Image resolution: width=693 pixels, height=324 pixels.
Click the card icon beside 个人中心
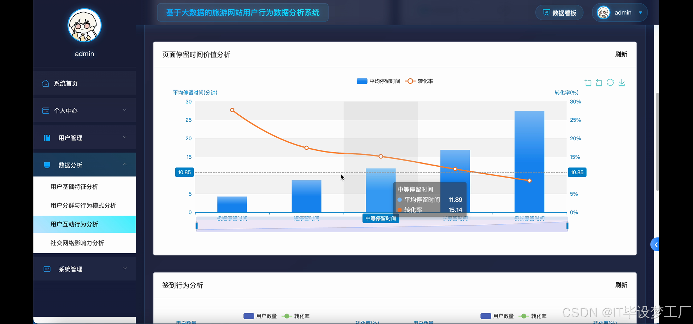(x=46, y=111)
